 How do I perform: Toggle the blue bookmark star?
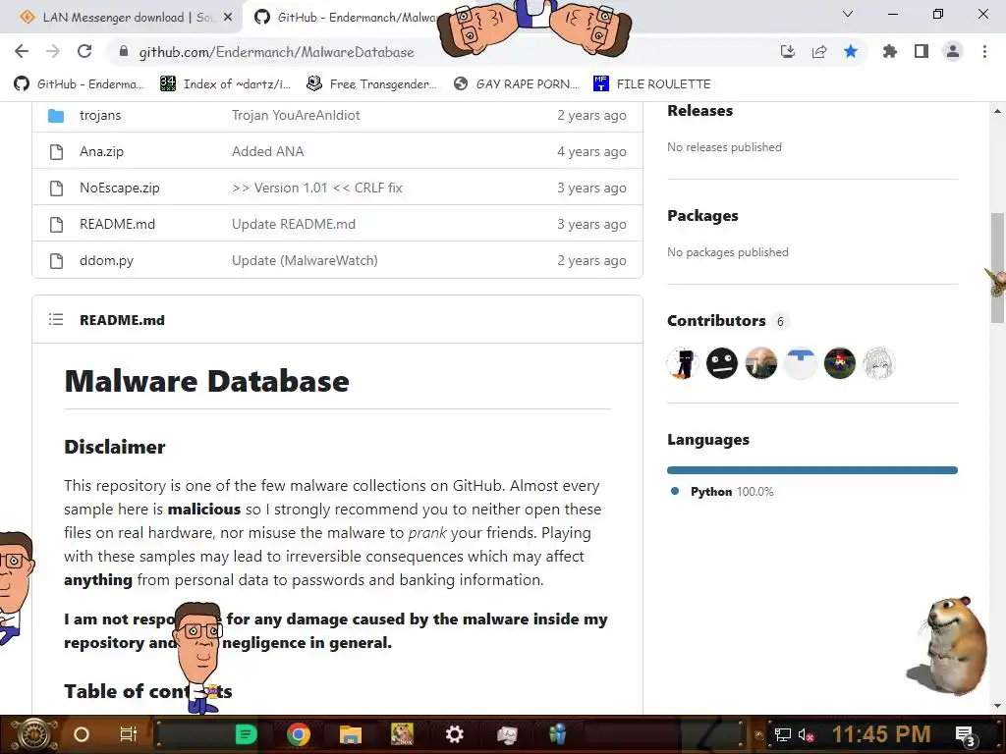(x=851, y=51)
